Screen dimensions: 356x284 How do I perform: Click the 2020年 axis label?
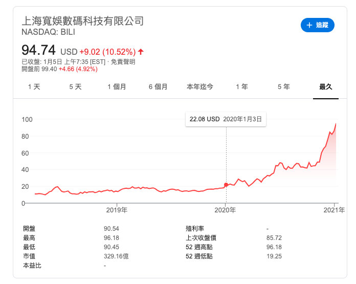tap(225, 210)
